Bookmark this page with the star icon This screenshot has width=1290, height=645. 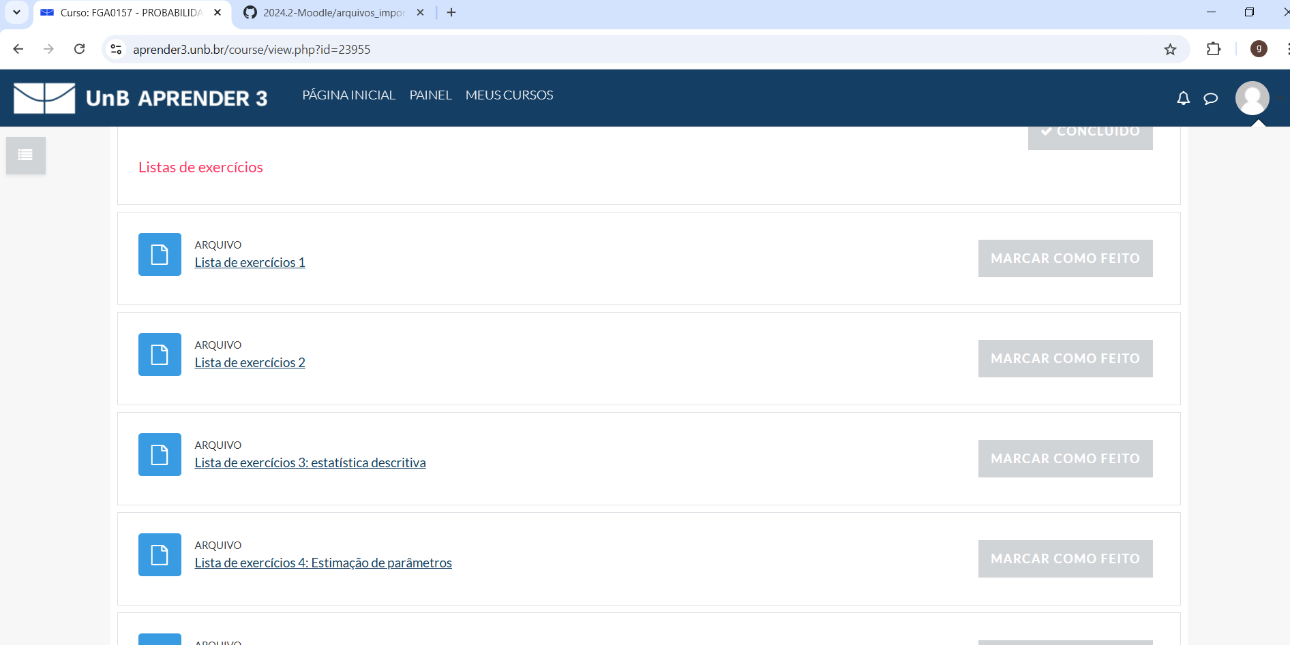[x=1170, y=49]
